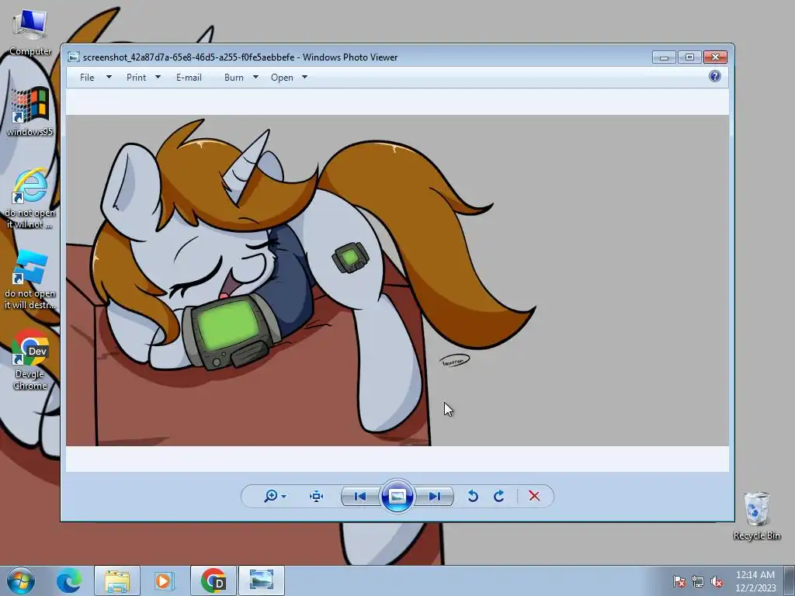Select the Devgle Chrome desktop shortcut
The height and width of the screenshot is (596, 795).
click(30, 360)
